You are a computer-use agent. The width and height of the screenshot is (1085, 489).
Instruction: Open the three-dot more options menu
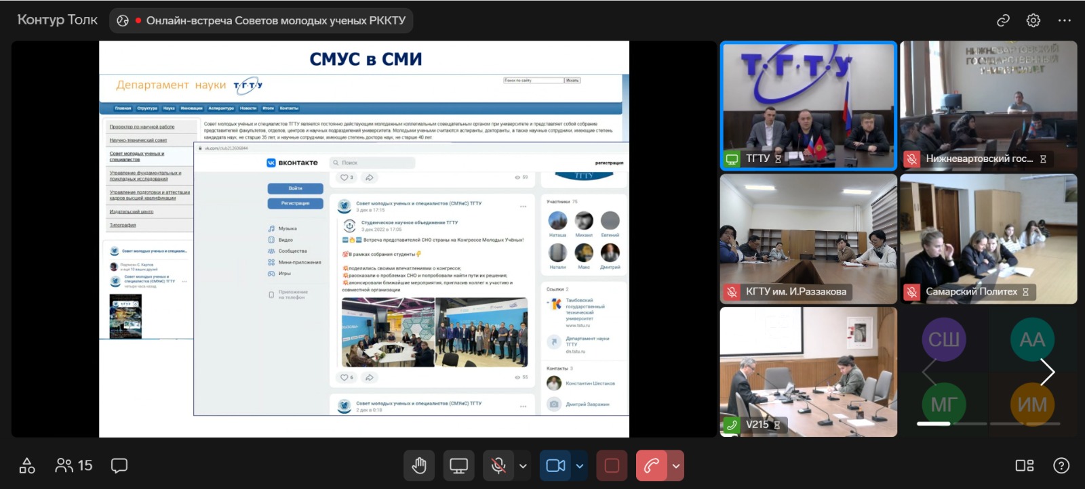[x=1064, y=20]
